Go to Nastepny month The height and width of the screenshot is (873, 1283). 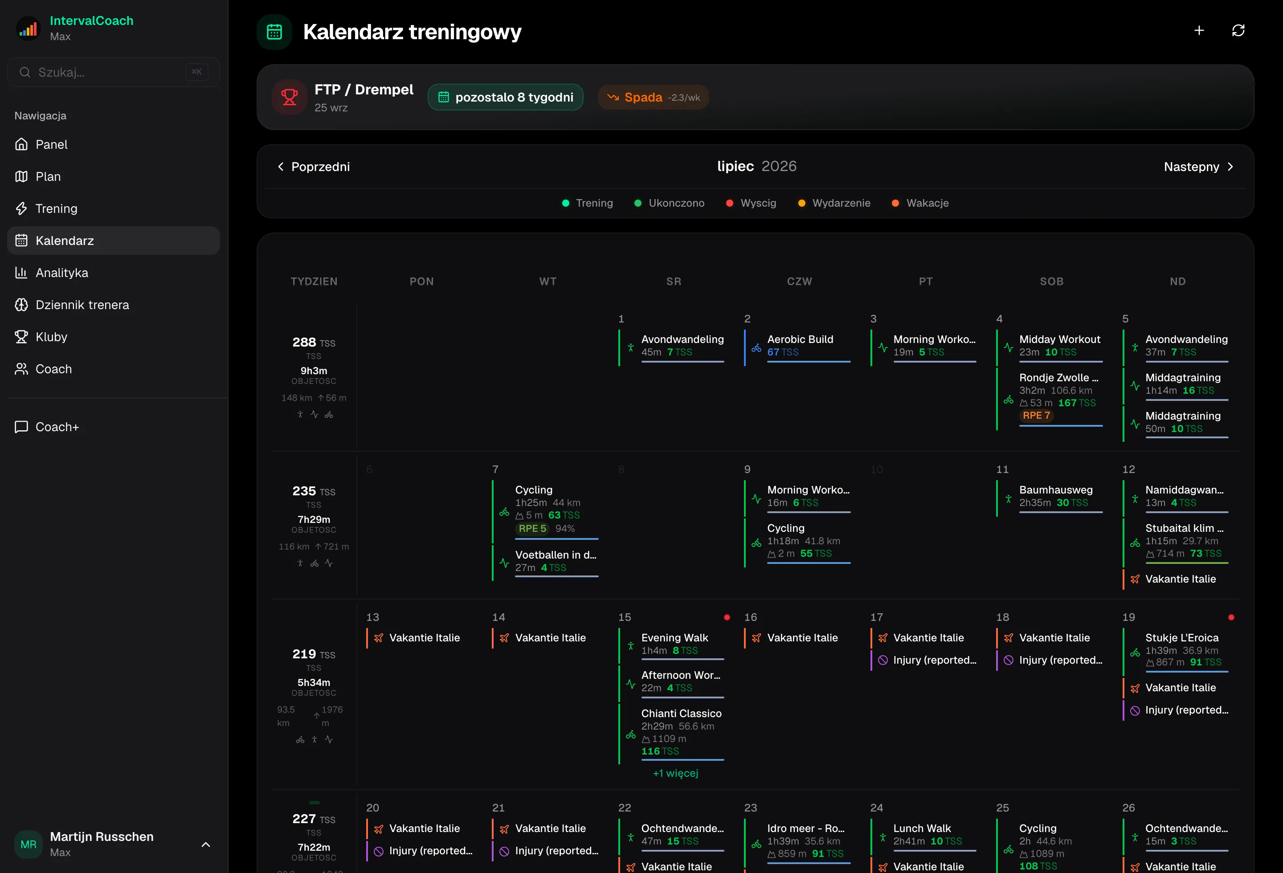pyautogui.click(x=1198, y=167)
